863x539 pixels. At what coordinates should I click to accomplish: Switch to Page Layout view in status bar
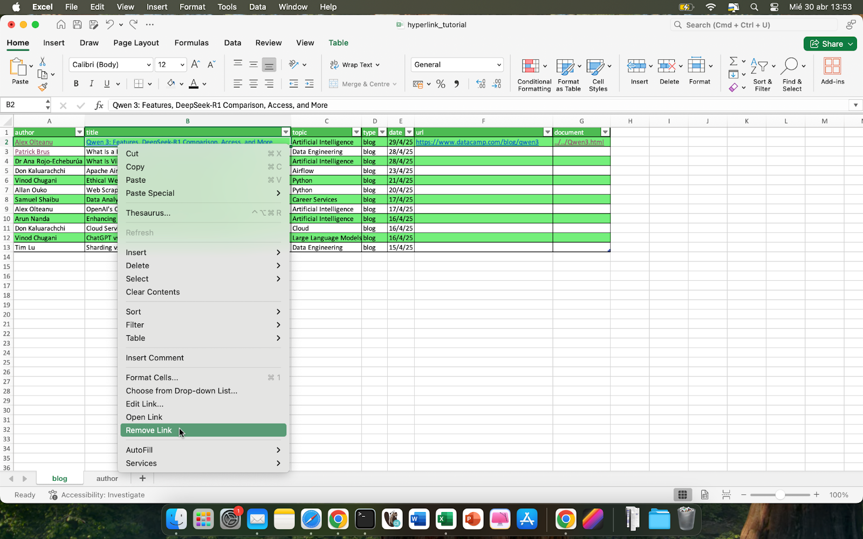tap(704, 494)
